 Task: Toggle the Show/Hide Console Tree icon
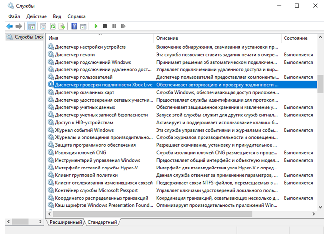pyautogui.click(x=32, y=26)
